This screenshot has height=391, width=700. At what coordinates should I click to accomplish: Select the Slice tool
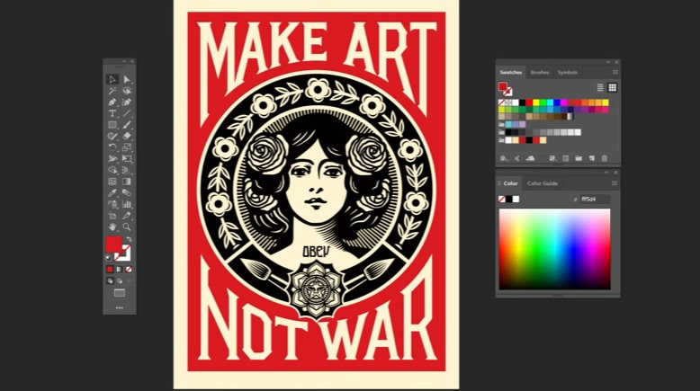[127, 216]
